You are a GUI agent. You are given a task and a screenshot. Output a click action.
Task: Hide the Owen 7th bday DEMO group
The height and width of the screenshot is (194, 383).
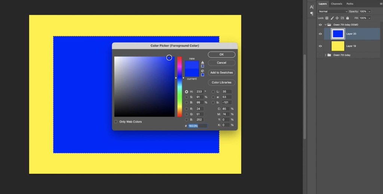pyautogui.click(x=320, y=25)
